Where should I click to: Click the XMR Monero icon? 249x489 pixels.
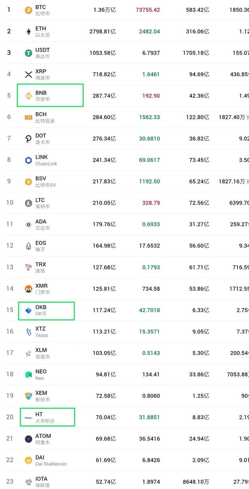coord(28,289)
